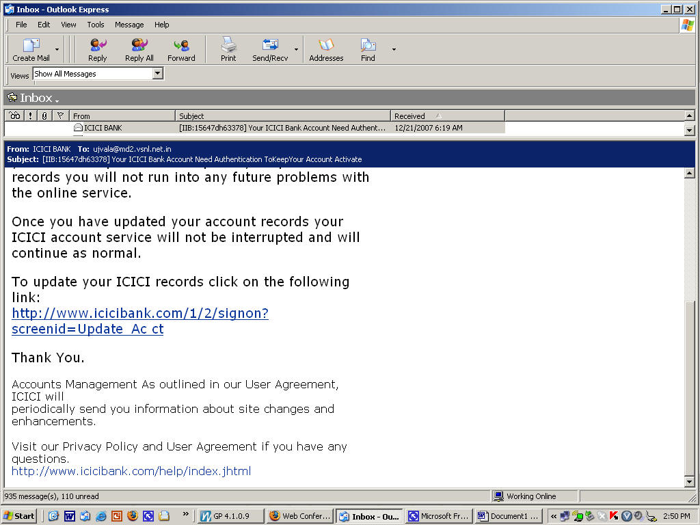
Task: Click the Find toolbar icon
Action: tap(368, 49)
